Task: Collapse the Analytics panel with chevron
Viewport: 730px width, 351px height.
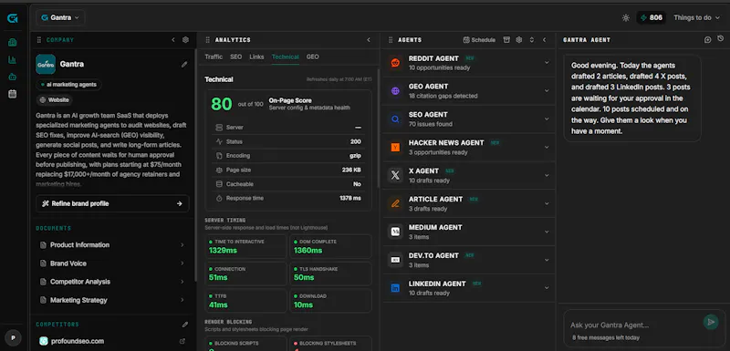Action: tap(369, 40)
